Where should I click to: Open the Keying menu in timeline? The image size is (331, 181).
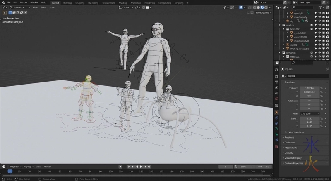click(x=28, y=167)
